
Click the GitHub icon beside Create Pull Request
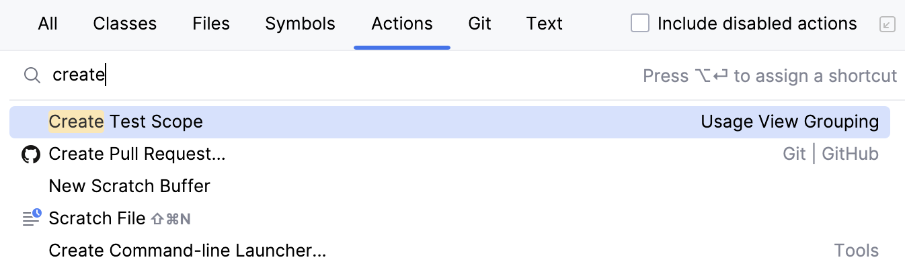coord(31,154)
